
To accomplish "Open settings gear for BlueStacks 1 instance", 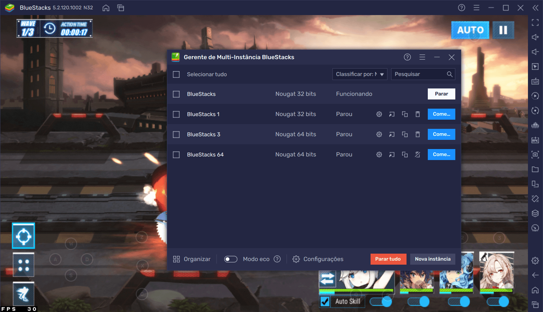I will coord(379,114).
